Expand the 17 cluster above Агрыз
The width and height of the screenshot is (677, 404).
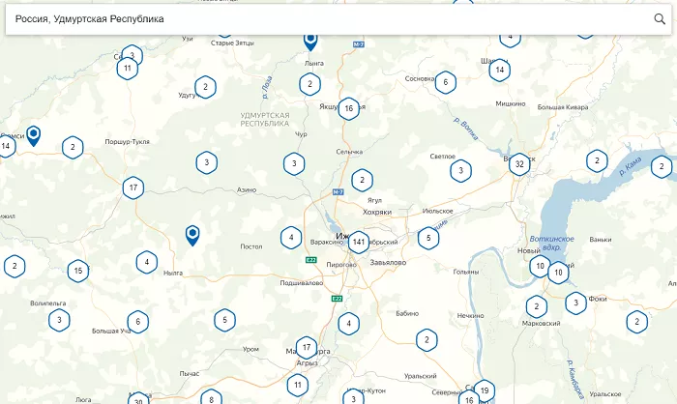coord(307,348)
